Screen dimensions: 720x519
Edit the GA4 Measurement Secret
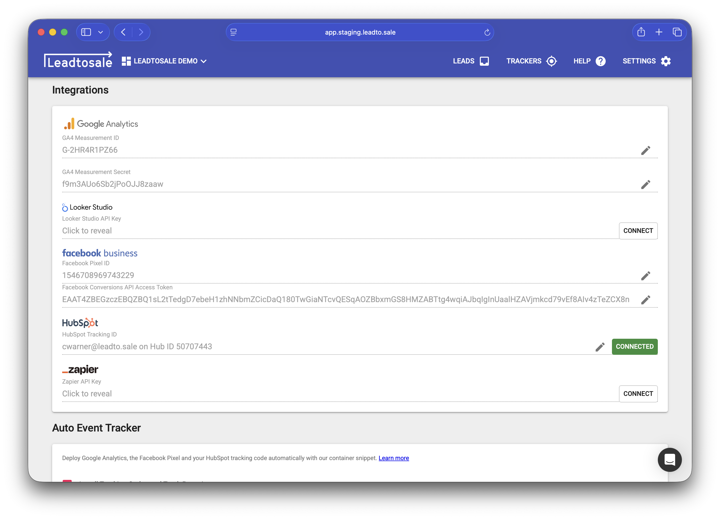click(646, 185)
